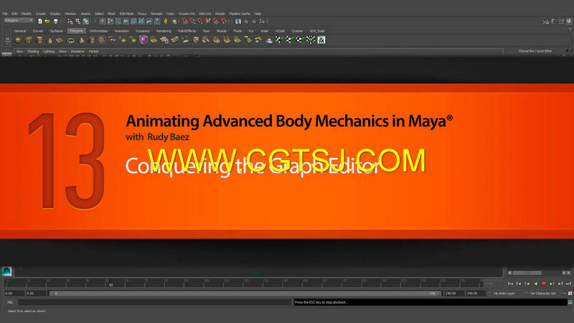574x323 pixels.
Task: Open the Create menu
Action: click(41, 14)
